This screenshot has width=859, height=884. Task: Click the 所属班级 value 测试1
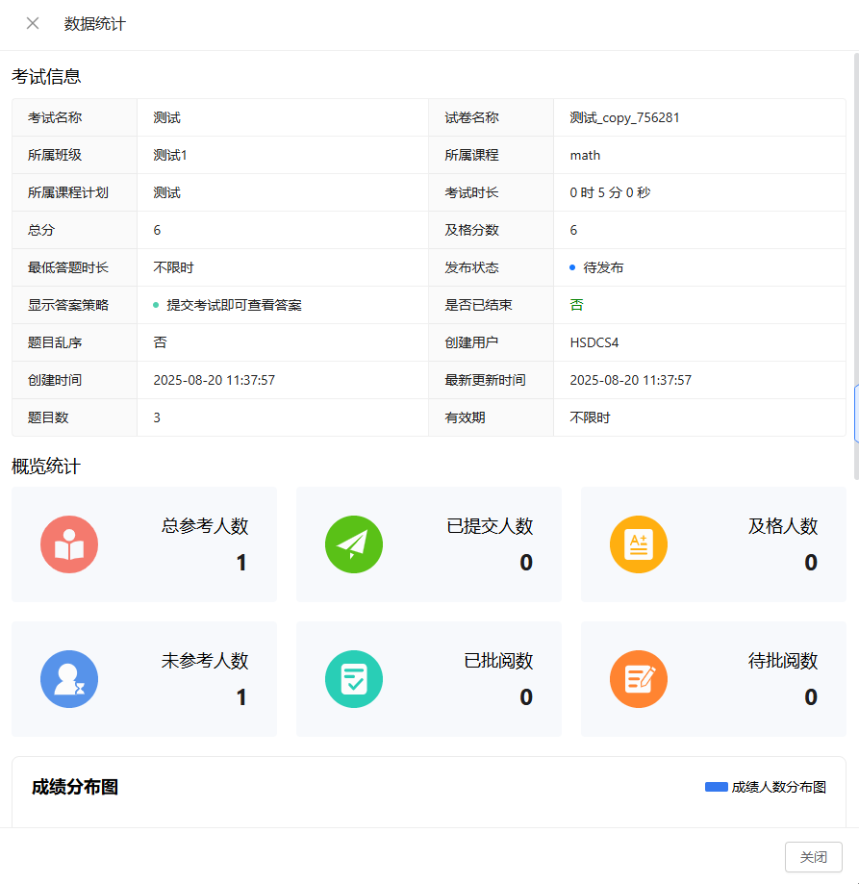coord(170,155)
